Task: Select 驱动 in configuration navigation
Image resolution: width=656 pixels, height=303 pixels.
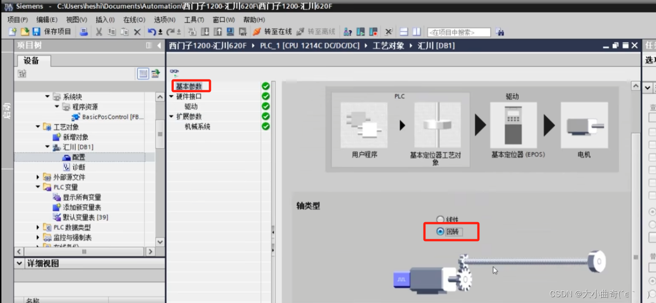Action: click(191, 106)
